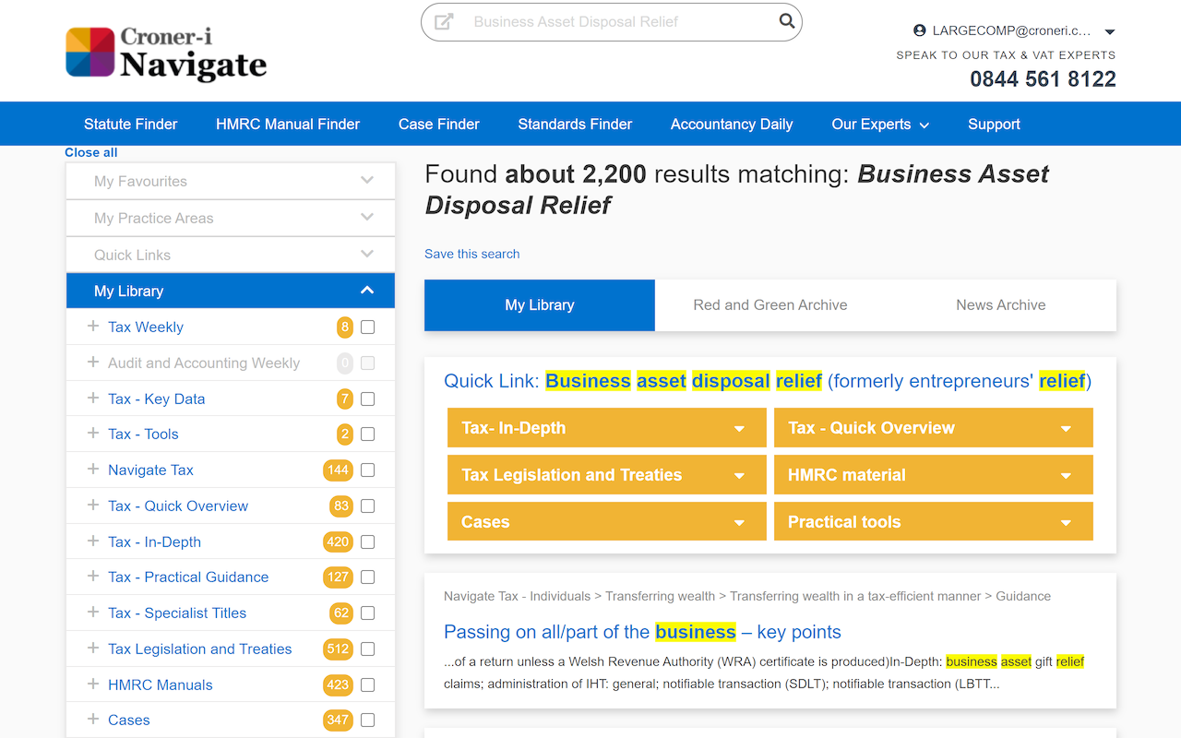The width and height of the screenshot is (1181, 738).
Task: Click the plus icon beside Tax - Tools
Action: coord(92,434)
